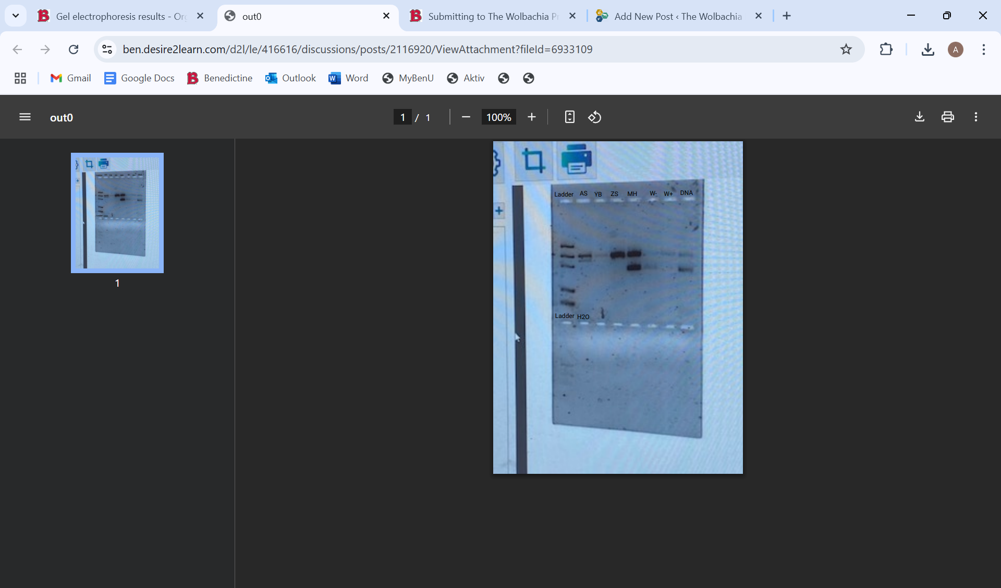
Task: Bookmark this page with star icon
Action: click(846, 50)
